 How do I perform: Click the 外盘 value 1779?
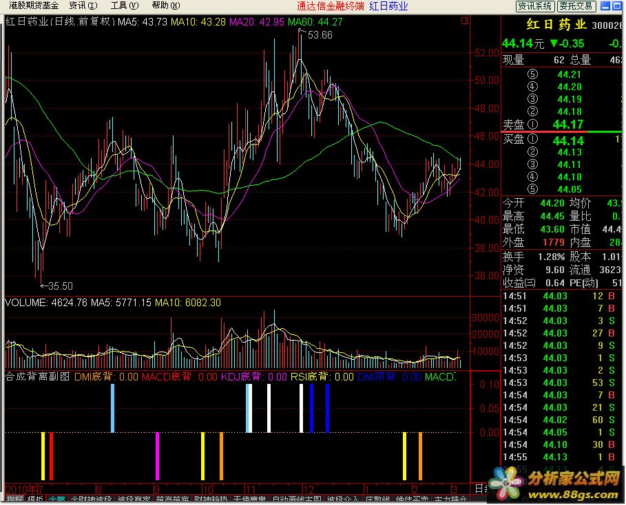click(553, 243)
